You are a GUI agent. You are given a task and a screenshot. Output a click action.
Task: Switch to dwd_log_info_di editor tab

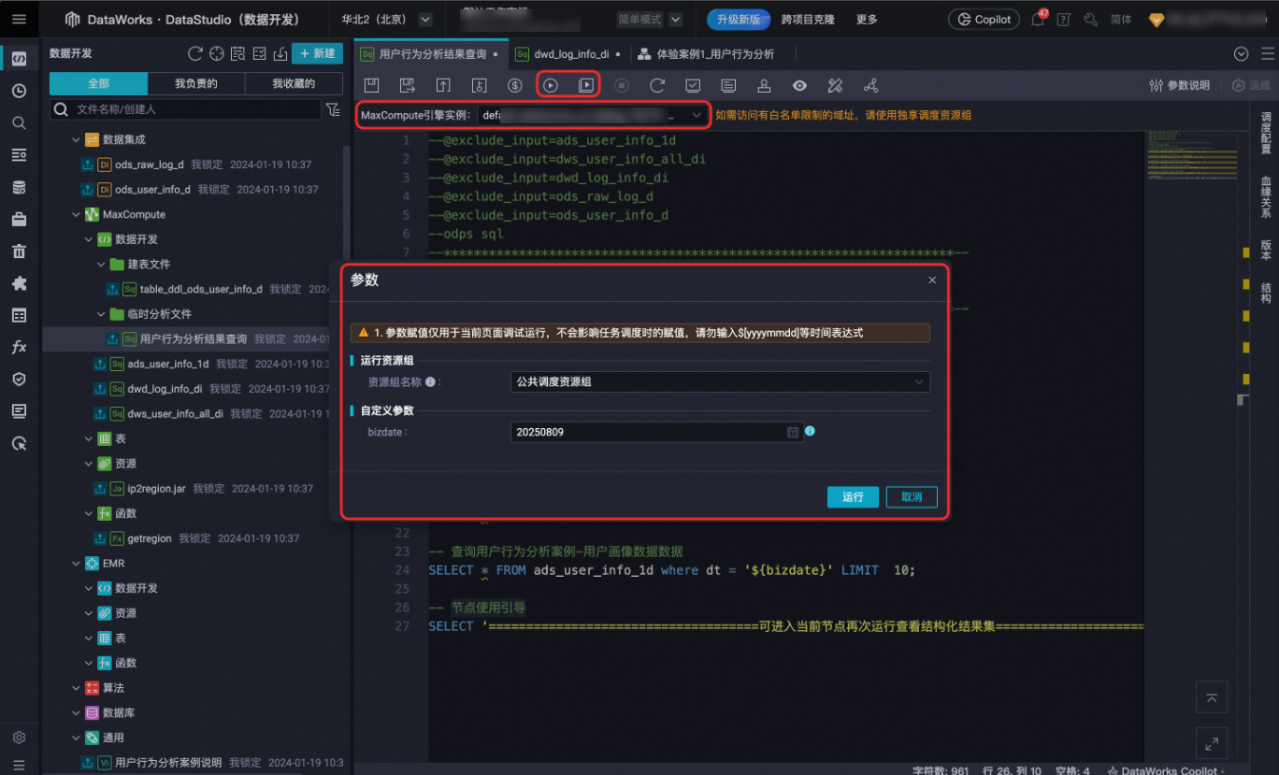point(569,54)
